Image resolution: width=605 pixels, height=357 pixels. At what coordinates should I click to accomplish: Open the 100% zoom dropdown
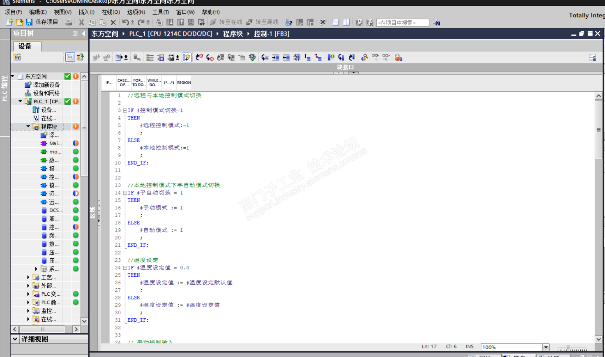(x=546, y=347)
